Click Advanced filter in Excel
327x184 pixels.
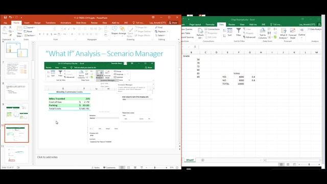249,37
